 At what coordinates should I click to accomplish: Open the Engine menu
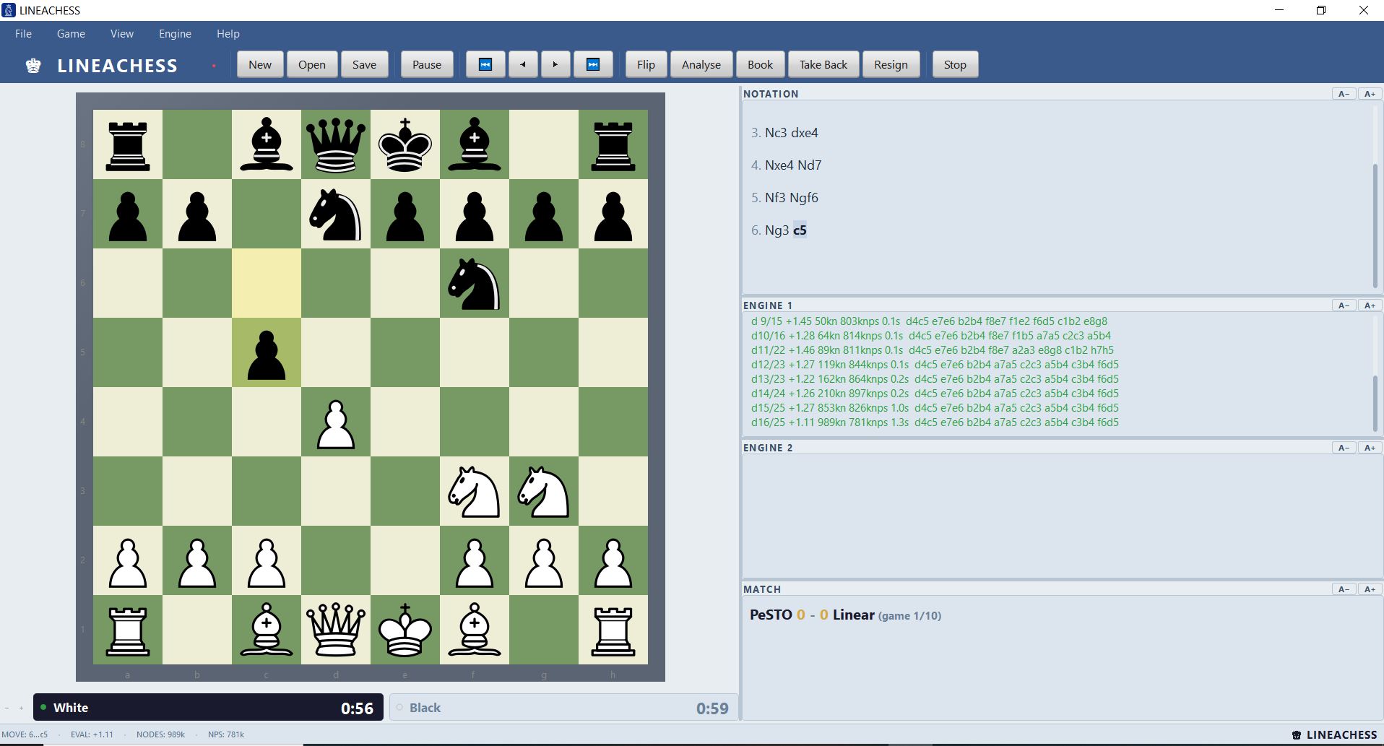174,33
